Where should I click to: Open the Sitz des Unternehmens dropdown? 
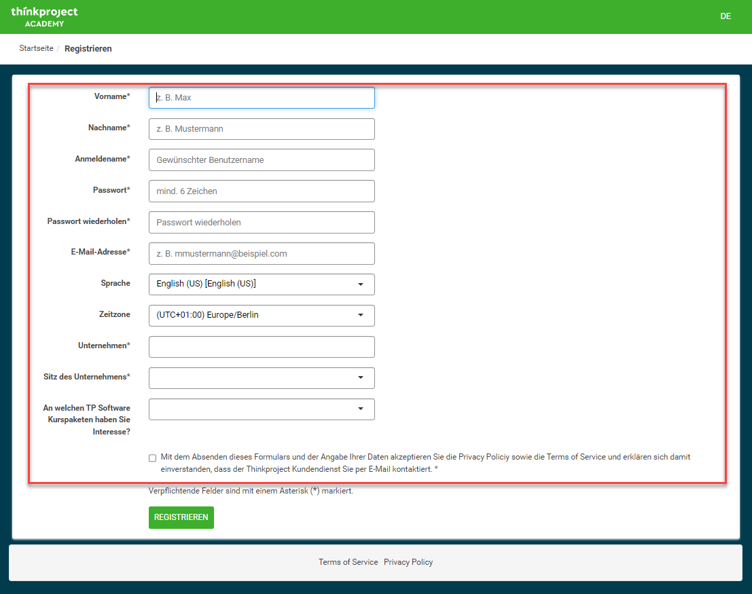262,378
